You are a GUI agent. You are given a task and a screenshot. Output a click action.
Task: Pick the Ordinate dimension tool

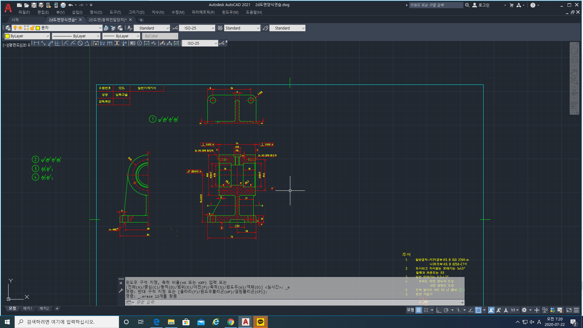57,43
